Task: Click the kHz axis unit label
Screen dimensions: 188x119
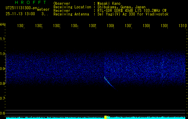Action: tap(3, 24)
